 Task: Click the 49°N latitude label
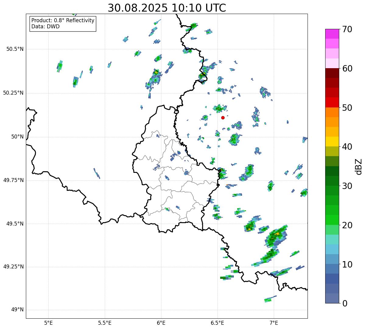[17, 310]
